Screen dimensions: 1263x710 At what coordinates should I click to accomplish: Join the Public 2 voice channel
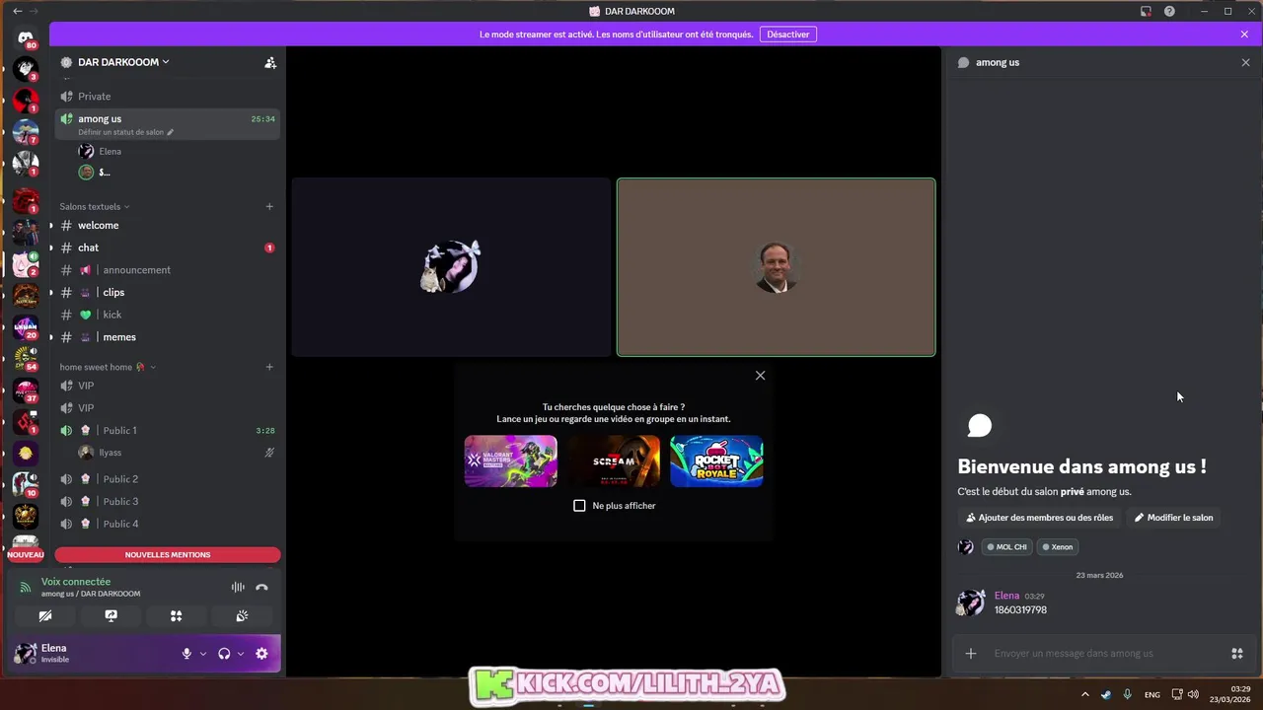tap(168, 479)
